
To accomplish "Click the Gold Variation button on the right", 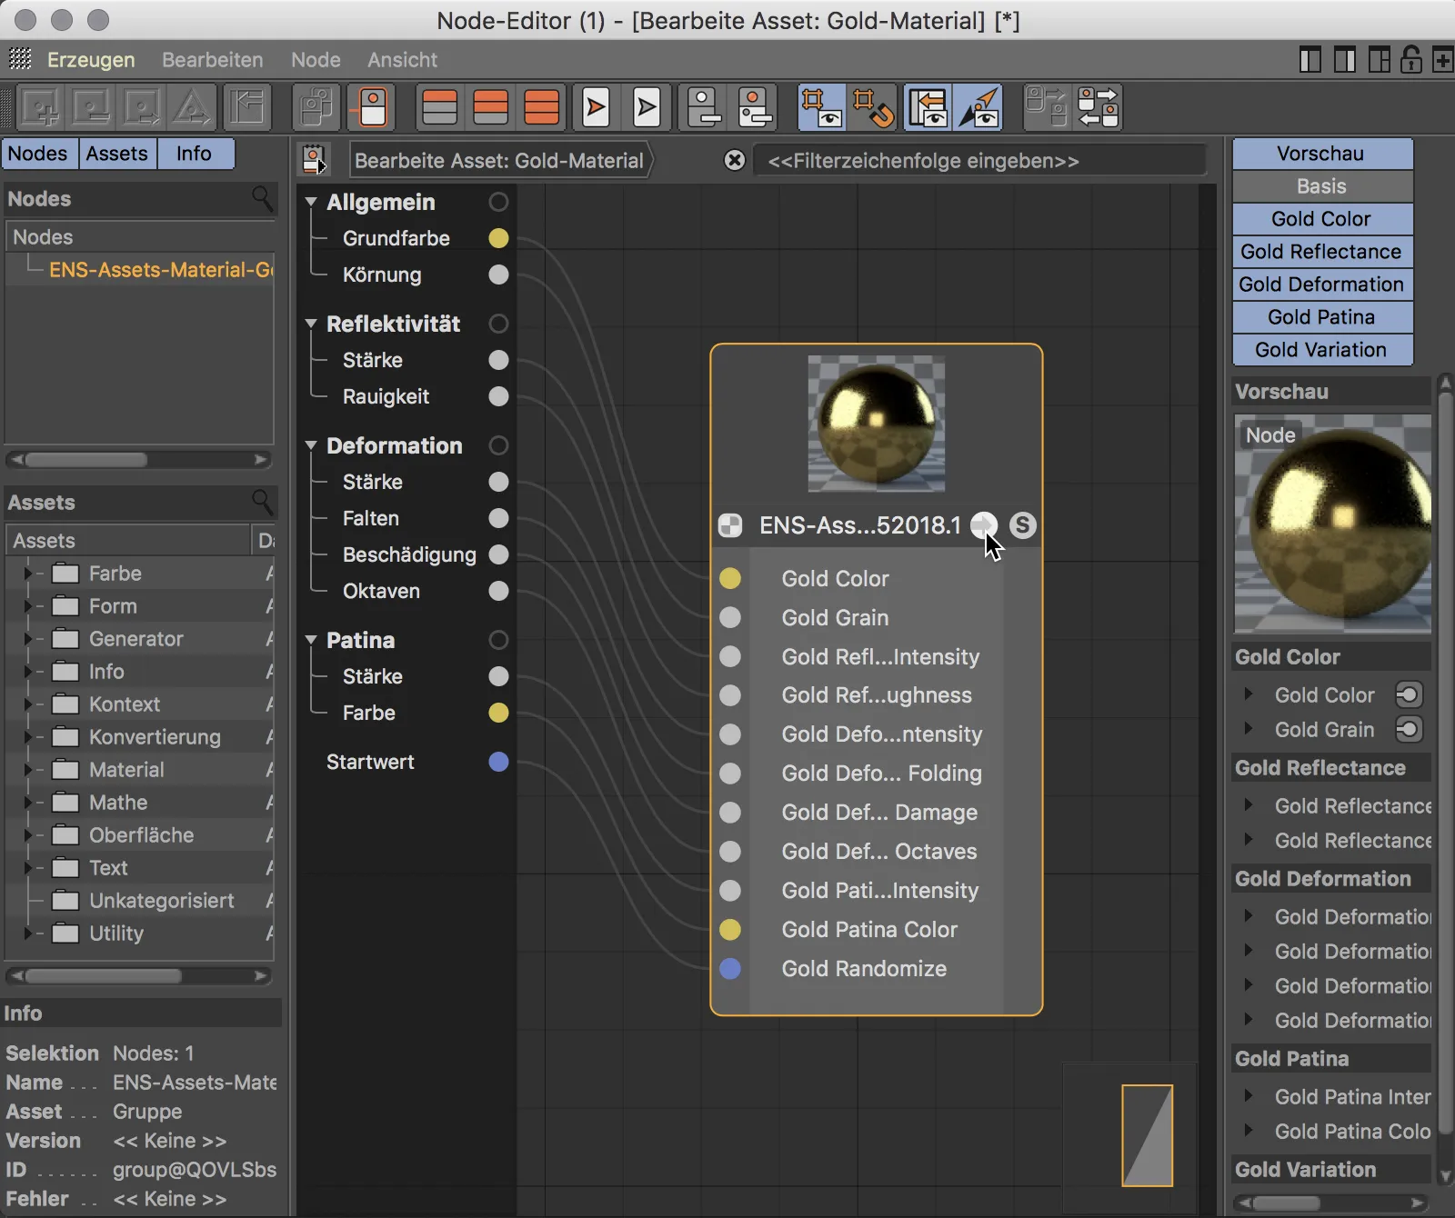I will 1321,350.
